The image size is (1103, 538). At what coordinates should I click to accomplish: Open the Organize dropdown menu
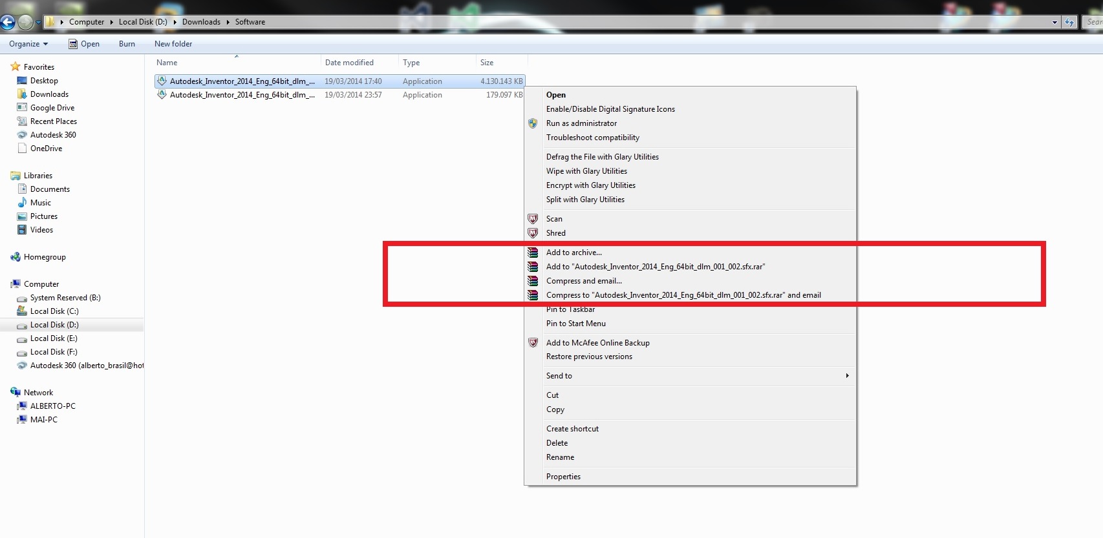(x=28, y=44)
